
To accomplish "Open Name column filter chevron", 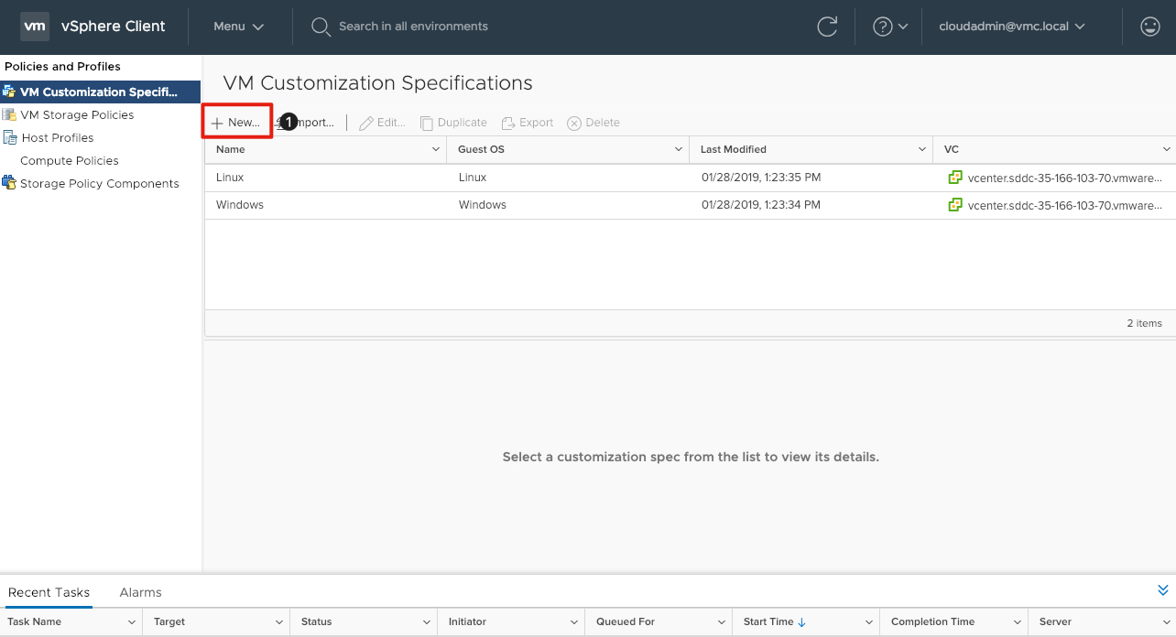I will pos(436,149).
